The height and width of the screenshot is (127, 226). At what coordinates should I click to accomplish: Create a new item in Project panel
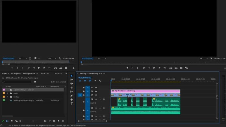[58, 121]
